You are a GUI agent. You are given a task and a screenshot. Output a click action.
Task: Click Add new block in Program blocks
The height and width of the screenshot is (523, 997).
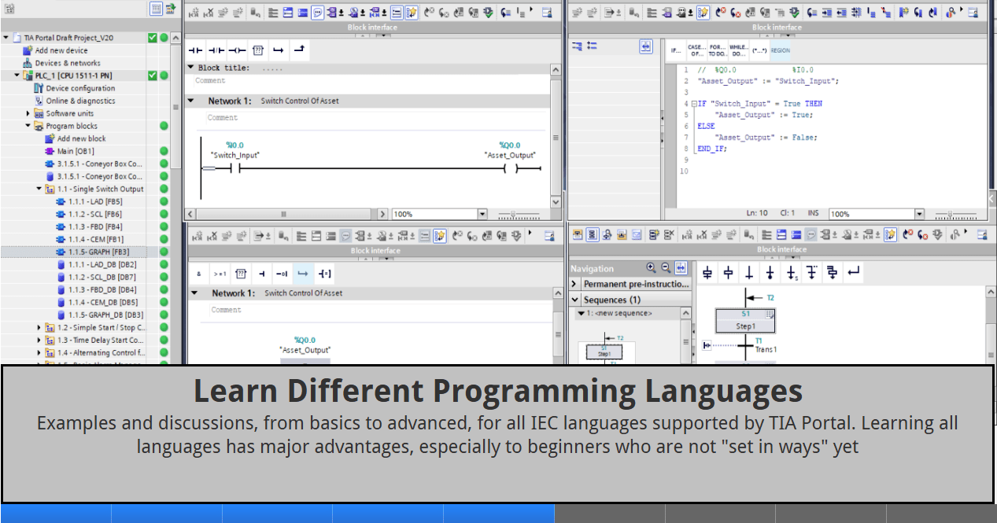(x=81, y=138)
